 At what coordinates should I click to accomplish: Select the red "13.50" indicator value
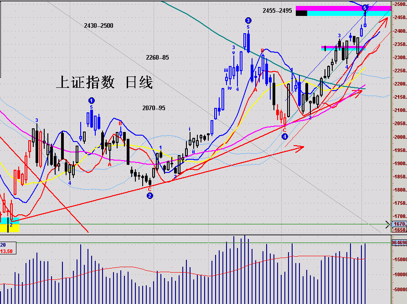6,251
